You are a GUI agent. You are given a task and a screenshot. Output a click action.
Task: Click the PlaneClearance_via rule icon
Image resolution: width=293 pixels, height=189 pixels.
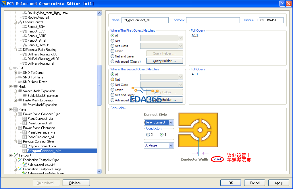click(x=25, y=132)
